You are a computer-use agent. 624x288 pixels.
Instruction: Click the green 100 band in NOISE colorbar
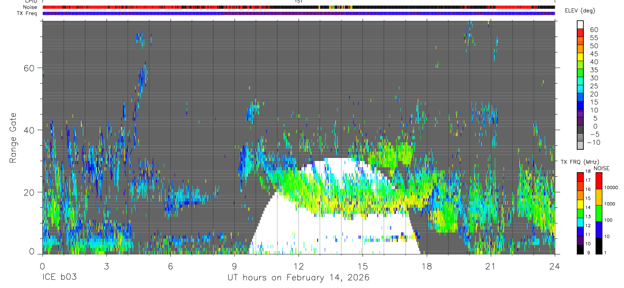pos(599,213)
